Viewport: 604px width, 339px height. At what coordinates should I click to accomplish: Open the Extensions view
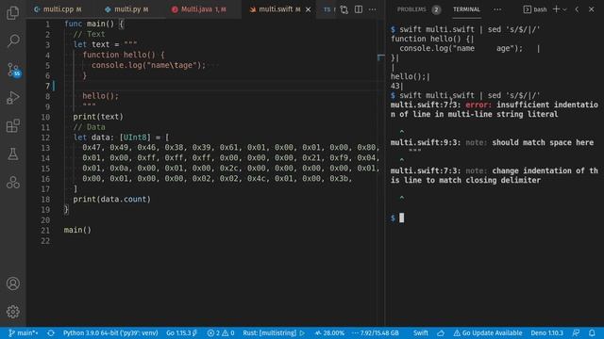[x=12, y=125]
